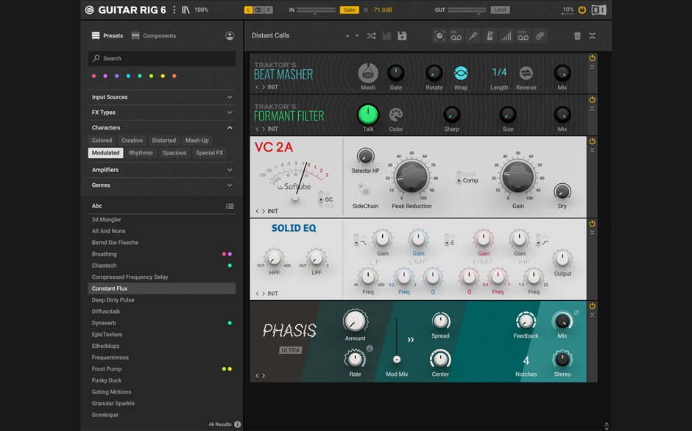This screenshot has height=431, width=692.
Task: Save preset as with second disk icon
Action: (x=402, y=36)
